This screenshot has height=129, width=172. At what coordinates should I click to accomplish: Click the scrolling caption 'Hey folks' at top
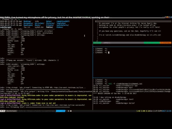(54, 18)
